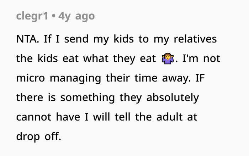249x156 pixels.
Task: Click the word "what" in second line
Action: click(96, 58)
